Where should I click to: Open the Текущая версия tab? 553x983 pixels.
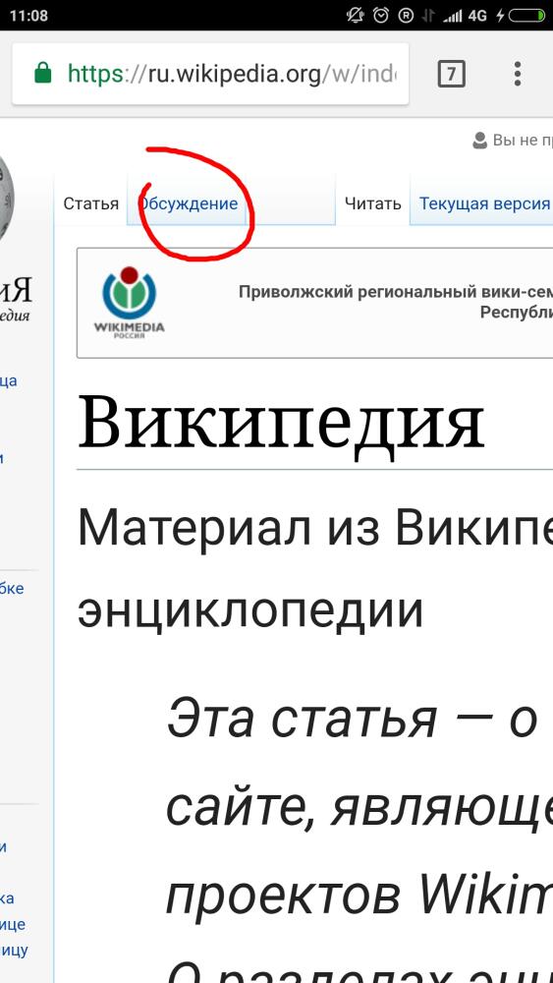point(481,203)
